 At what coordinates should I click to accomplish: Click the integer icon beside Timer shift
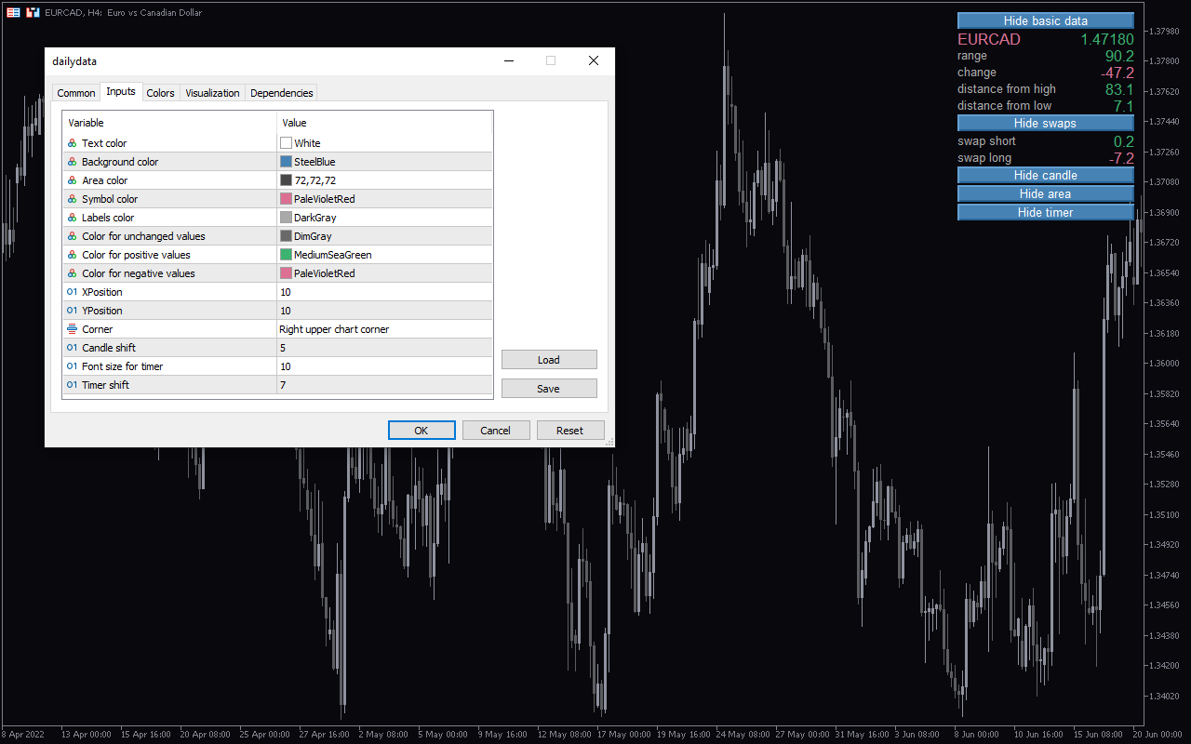[x=73, y=385]
